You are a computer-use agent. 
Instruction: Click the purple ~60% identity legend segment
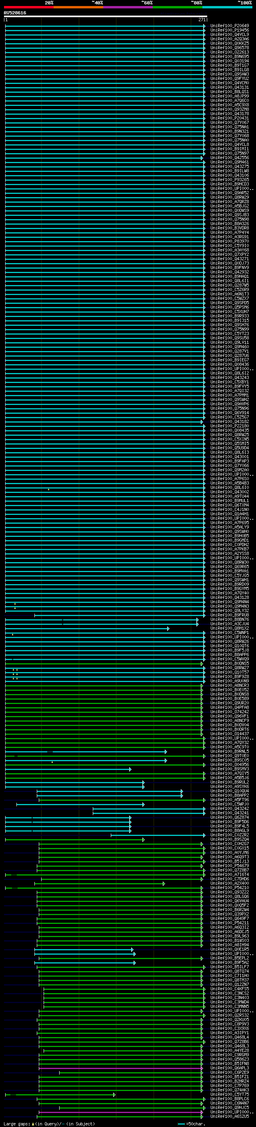128,7
